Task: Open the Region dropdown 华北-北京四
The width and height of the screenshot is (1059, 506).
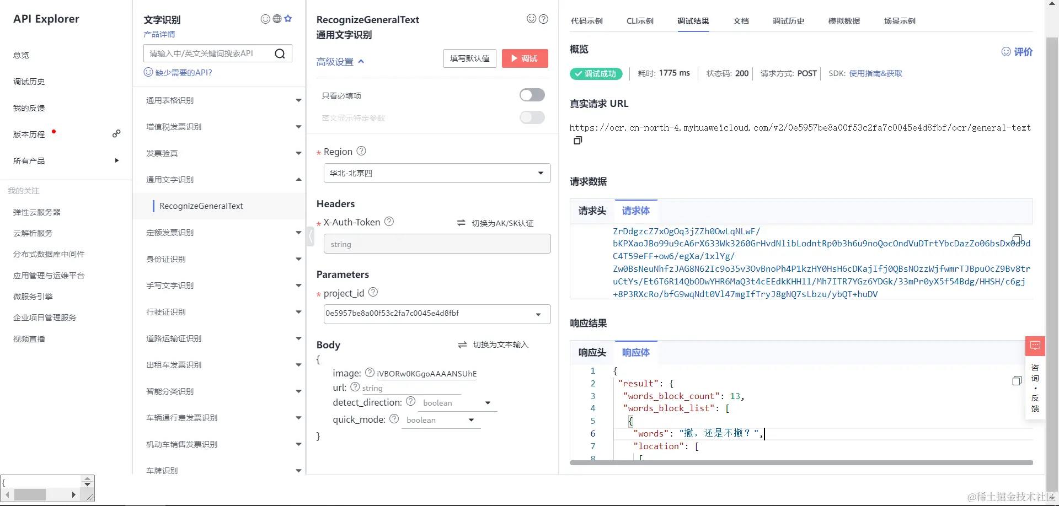Action: [437, 173]
